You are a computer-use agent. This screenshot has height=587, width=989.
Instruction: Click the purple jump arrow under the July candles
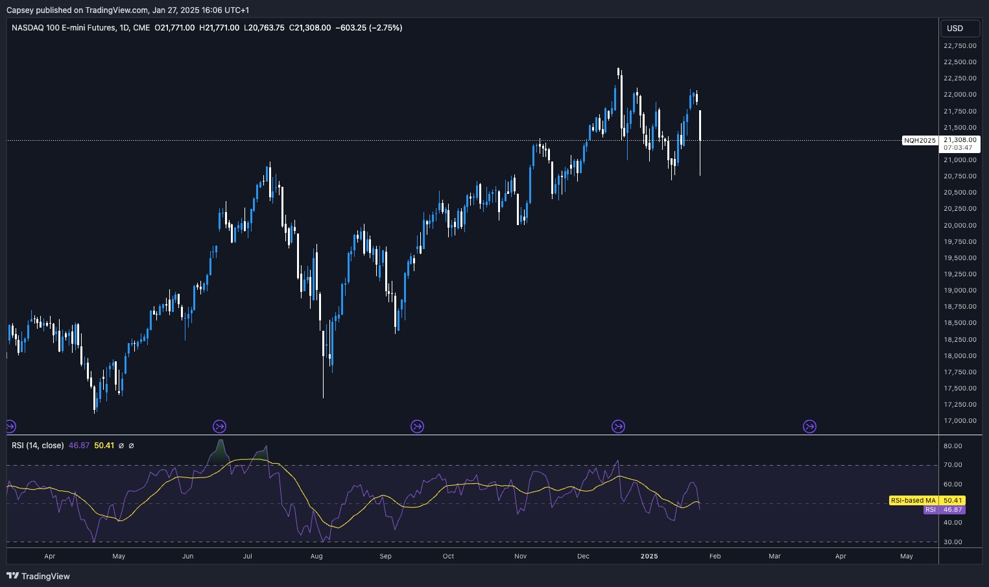[219, 426]
